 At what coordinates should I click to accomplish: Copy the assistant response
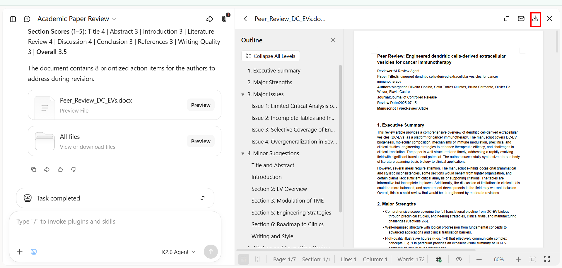click(34, 170)
